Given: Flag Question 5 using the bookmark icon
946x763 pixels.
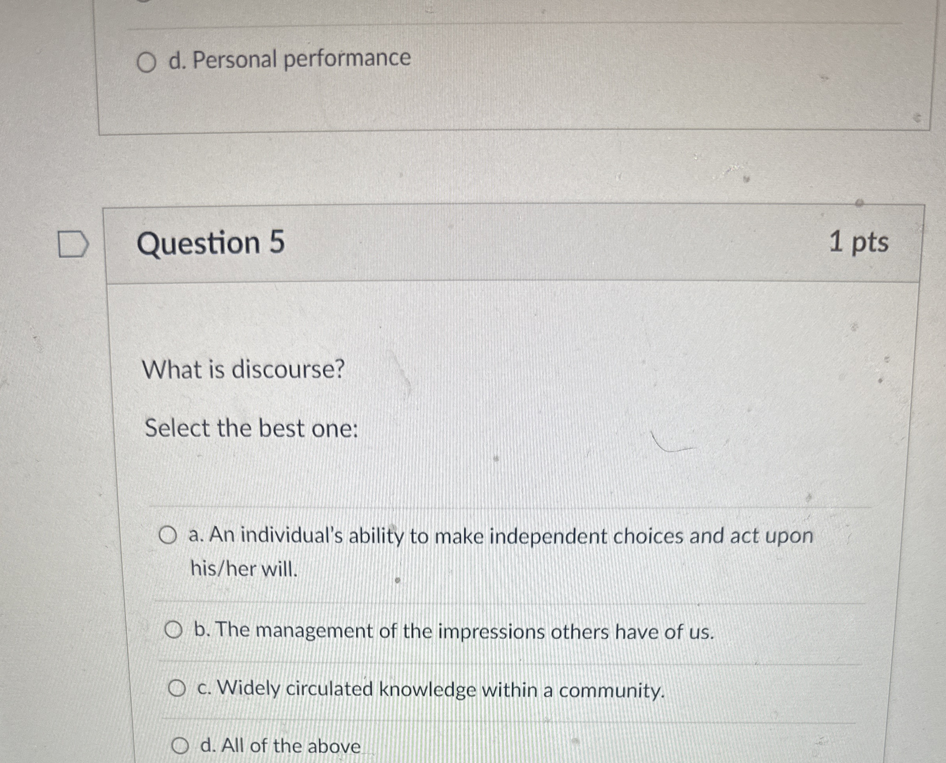Looking at the screenshot, I should click(x=73, y=245).
